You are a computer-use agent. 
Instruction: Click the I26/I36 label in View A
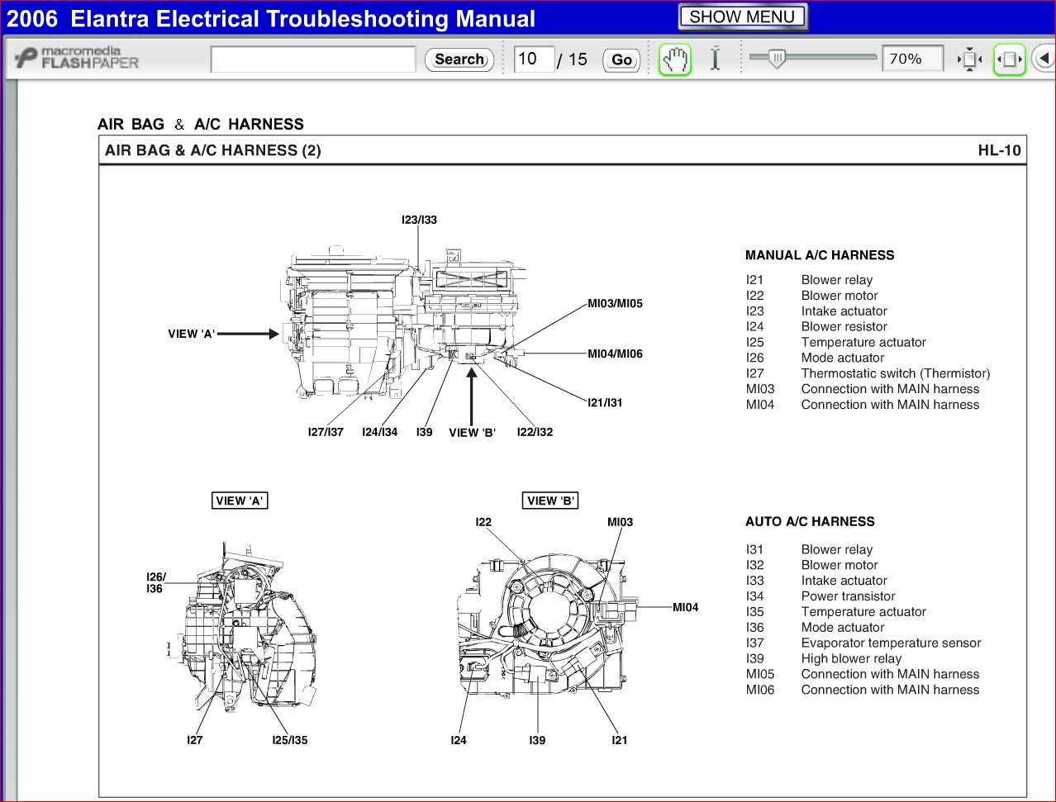pos(155,583)
